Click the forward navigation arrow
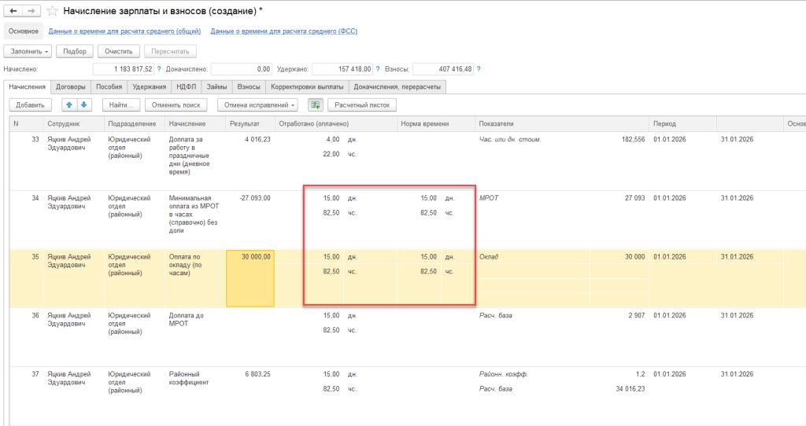 (x=31, y=11)
